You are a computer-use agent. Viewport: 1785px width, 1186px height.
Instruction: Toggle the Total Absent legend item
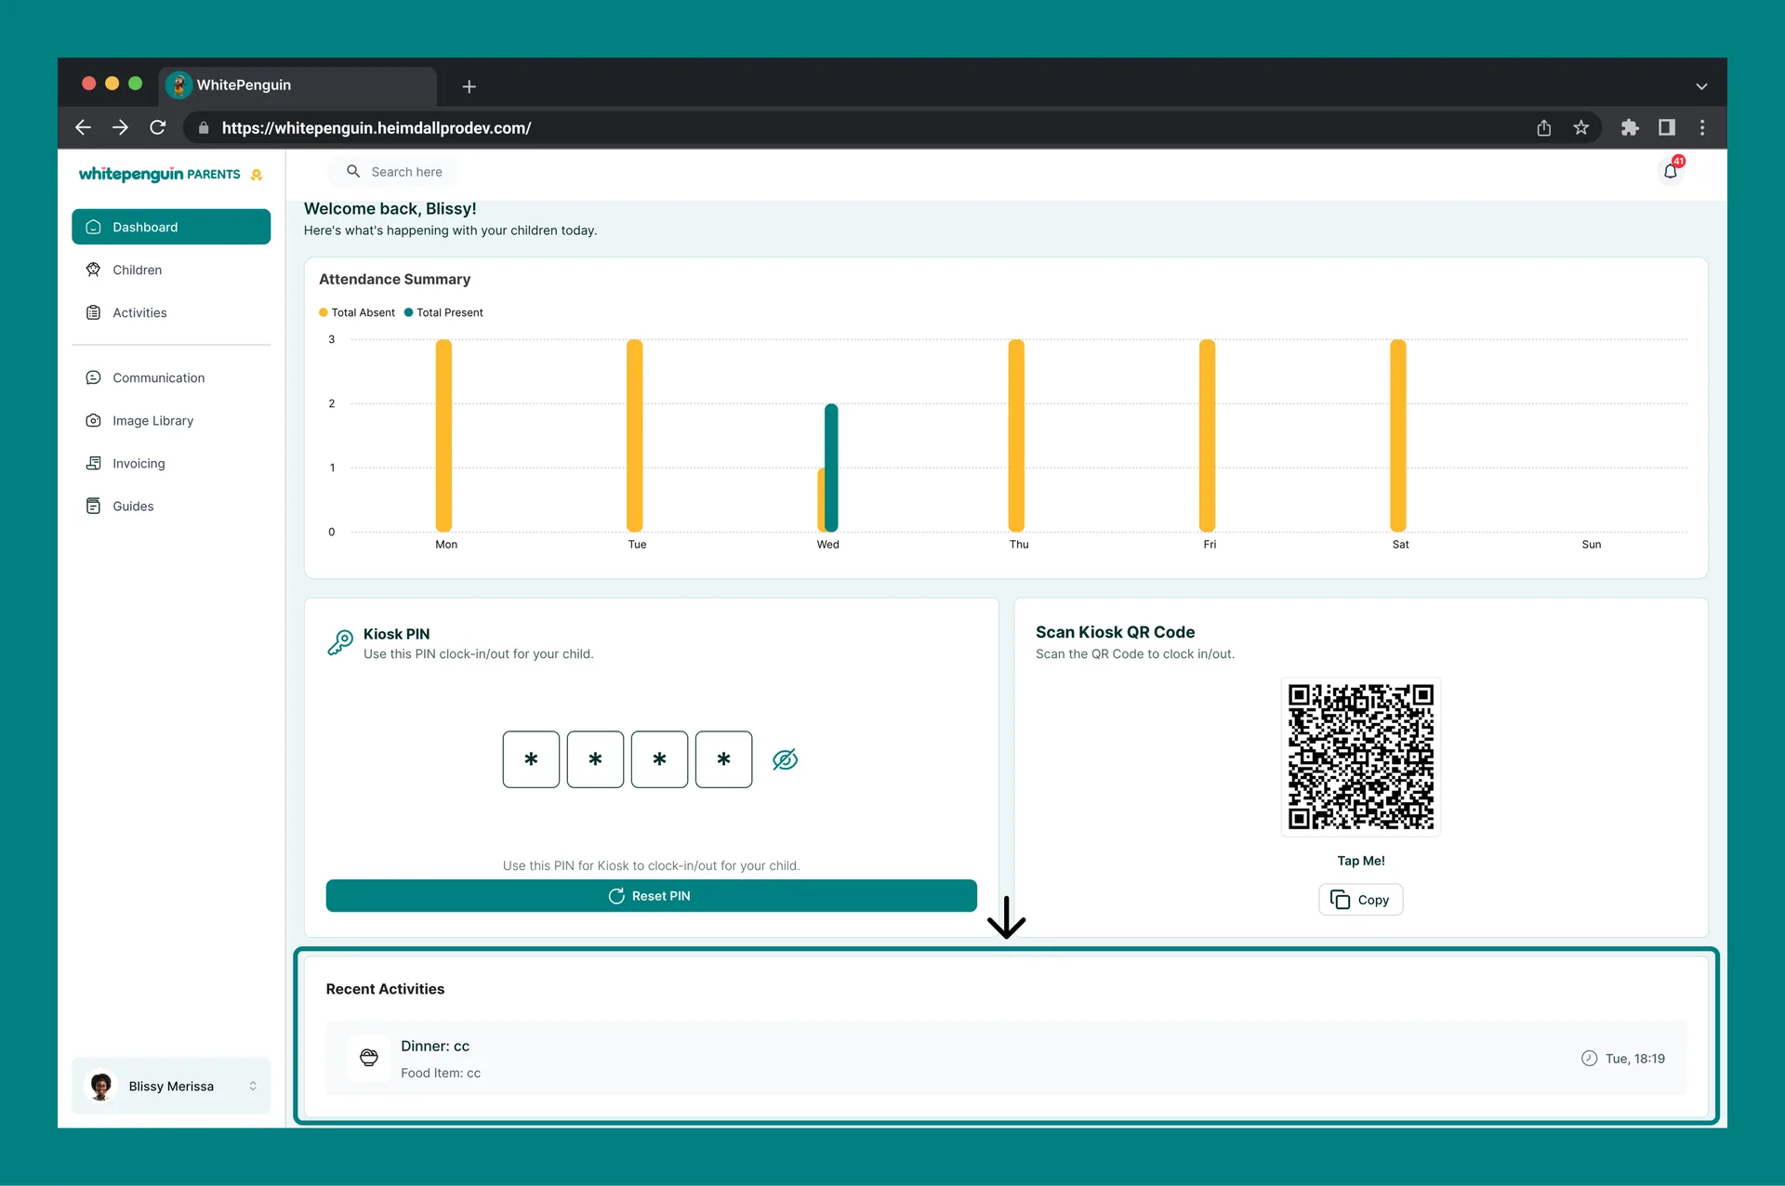coord(357,312)
